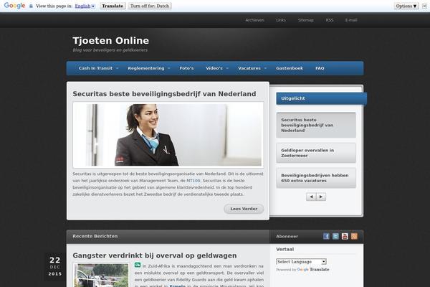
Task: Open the RSS link in top bar
Action: (x=330, y=20)
